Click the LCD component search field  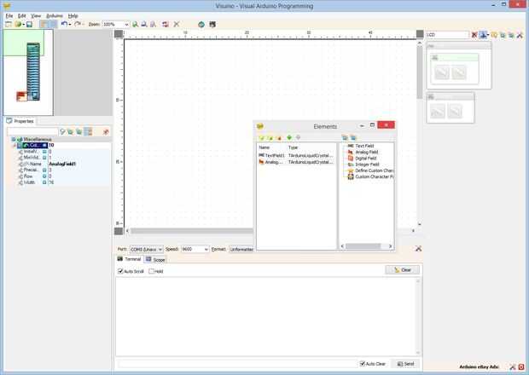[x=447, y=35]
